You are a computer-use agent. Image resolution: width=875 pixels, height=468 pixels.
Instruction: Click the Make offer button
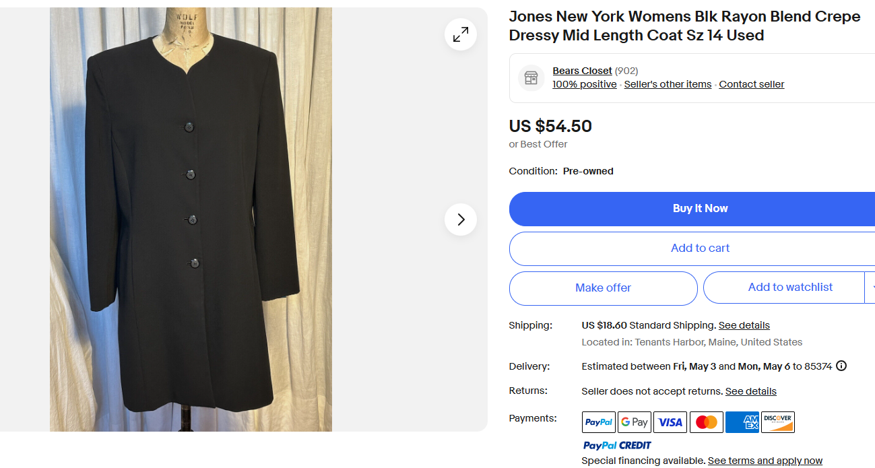pyautogui.click(x=603, y=288)
